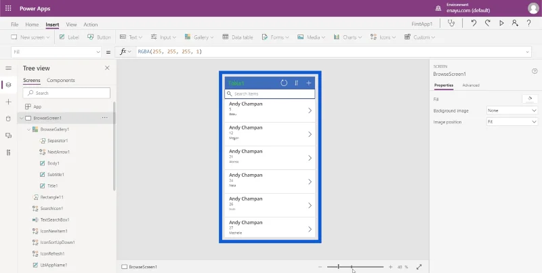Open the Gallery dropdown
The image size is (542, 273).
click(x=199, y=37)
